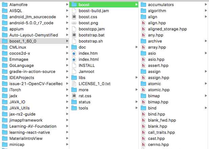This screenshot has height=149, width=209.
Task: Click the index.htm web page icon
Action: coord(74,53)
